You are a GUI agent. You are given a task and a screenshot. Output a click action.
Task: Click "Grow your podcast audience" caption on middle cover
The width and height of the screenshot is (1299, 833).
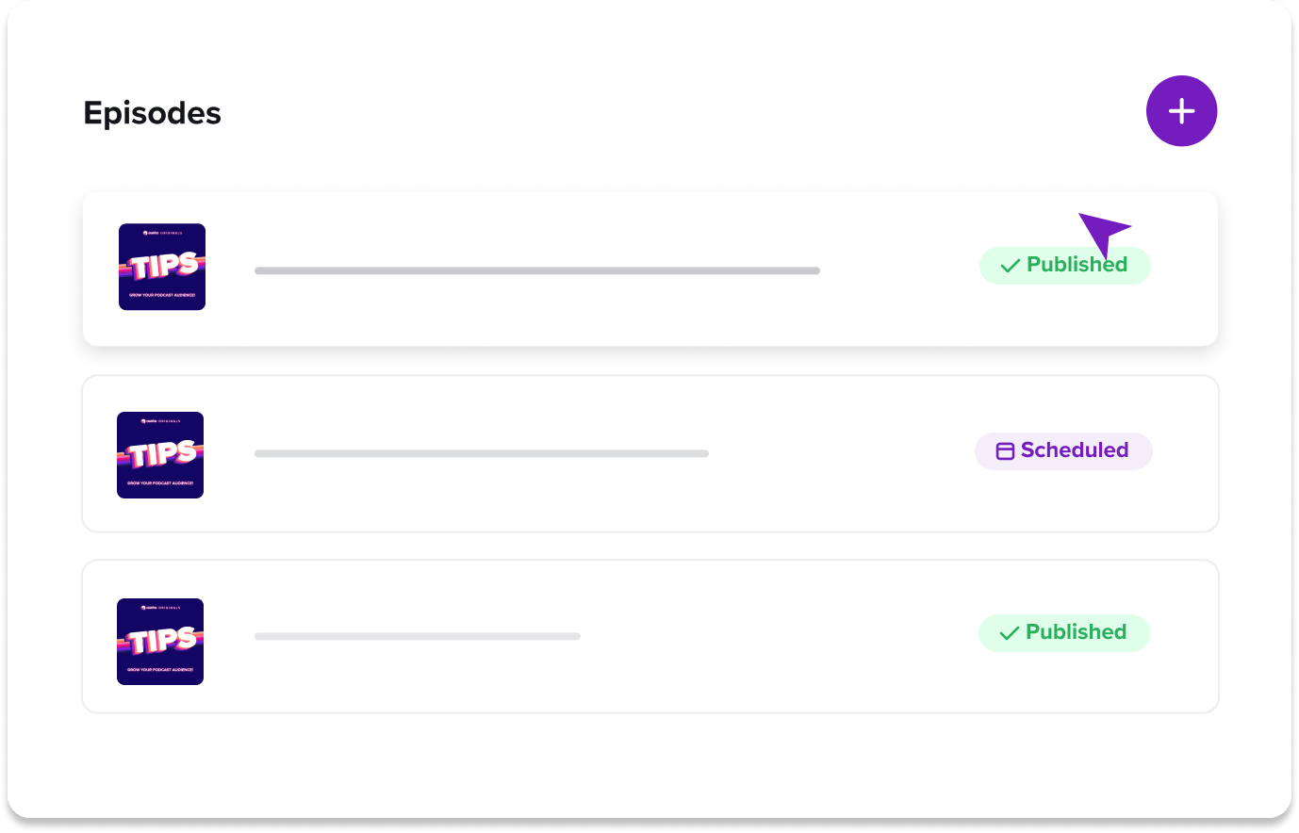click(x=160, y=483)
